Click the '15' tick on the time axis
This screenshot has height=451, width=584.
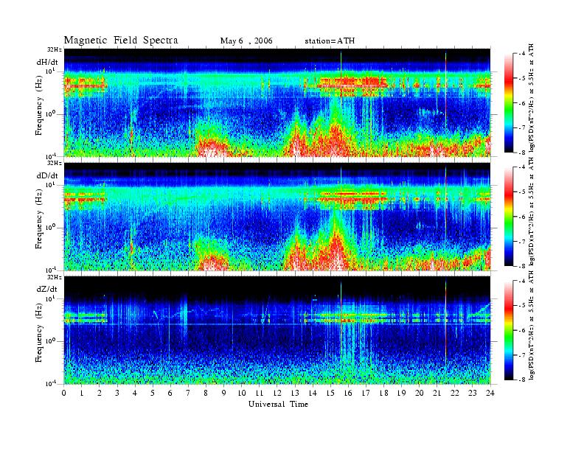[330, 393]
